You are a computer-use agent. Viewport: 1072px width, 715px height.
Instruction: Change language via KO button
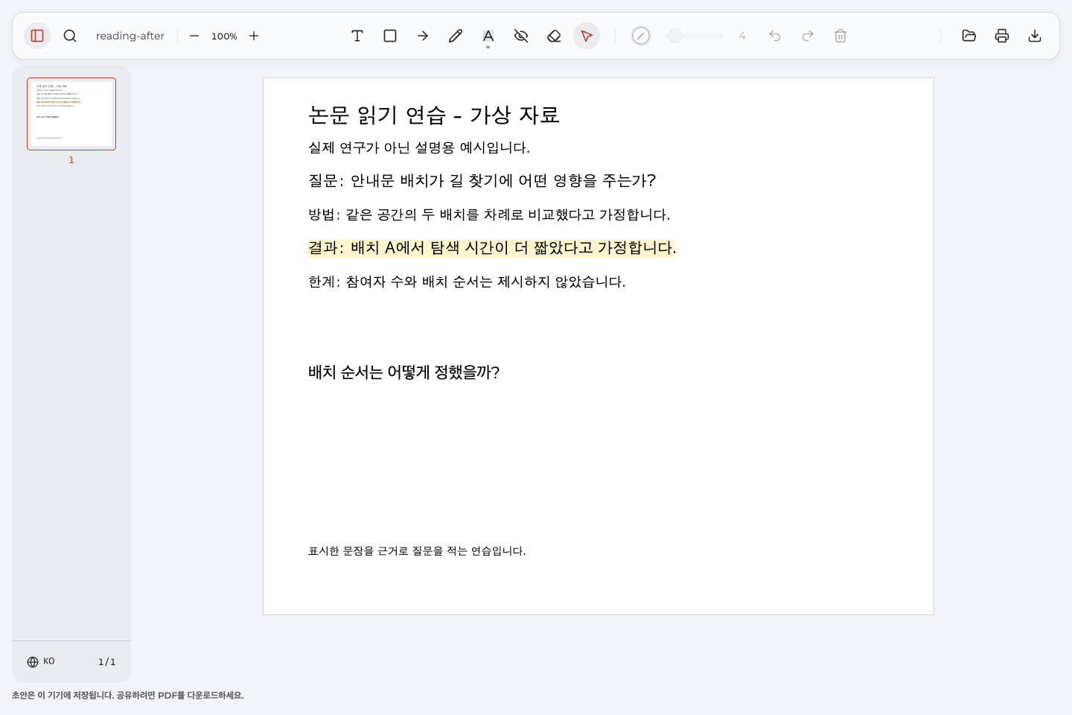point(41,661)
